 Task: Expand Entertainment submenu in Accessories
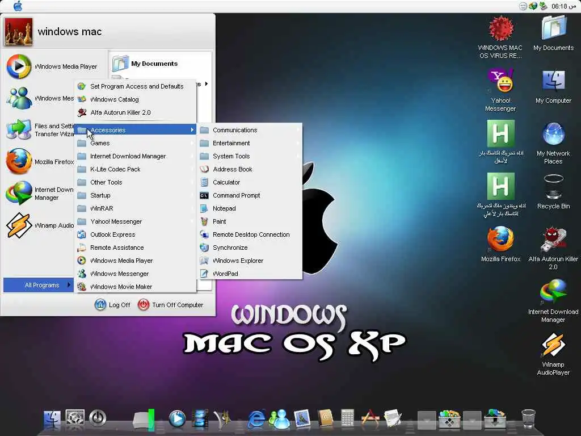[x=250, y=143]
